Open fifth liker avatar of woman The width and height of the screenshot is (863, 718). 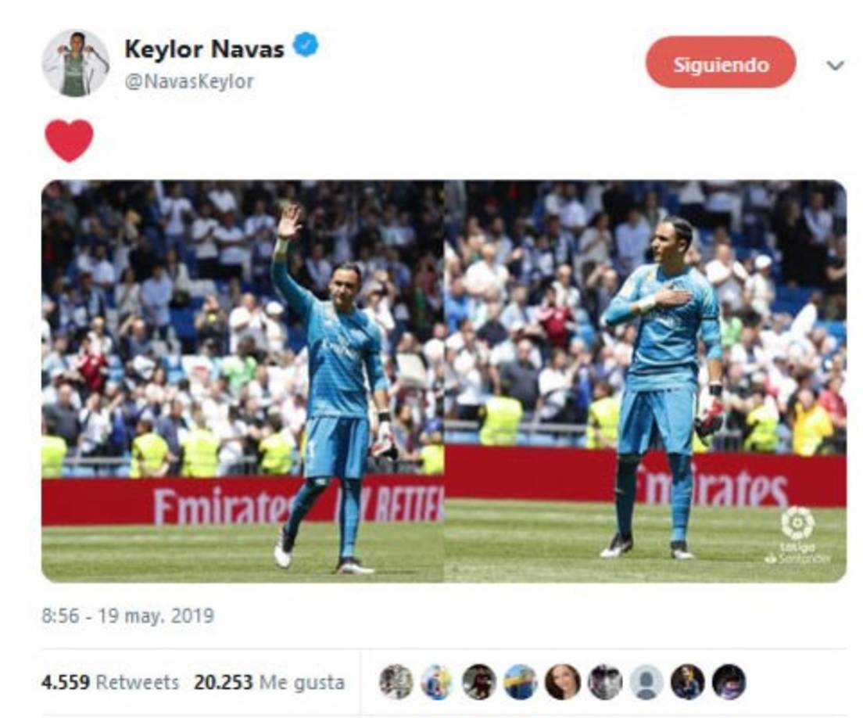click(563, 682)
